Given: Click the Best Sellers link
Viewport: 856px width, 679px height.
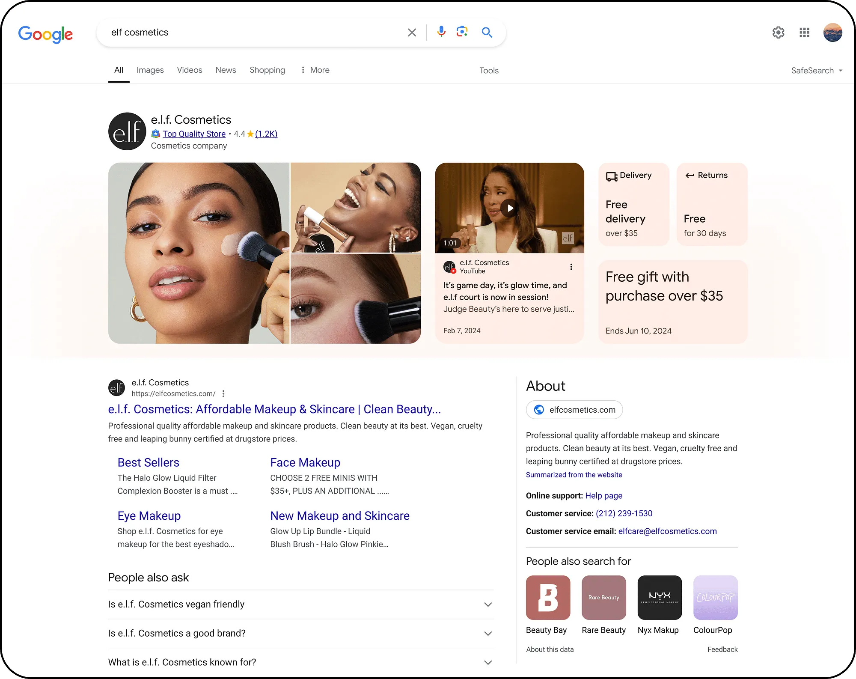Looking at the screenshot, I should tap(148, 462).
